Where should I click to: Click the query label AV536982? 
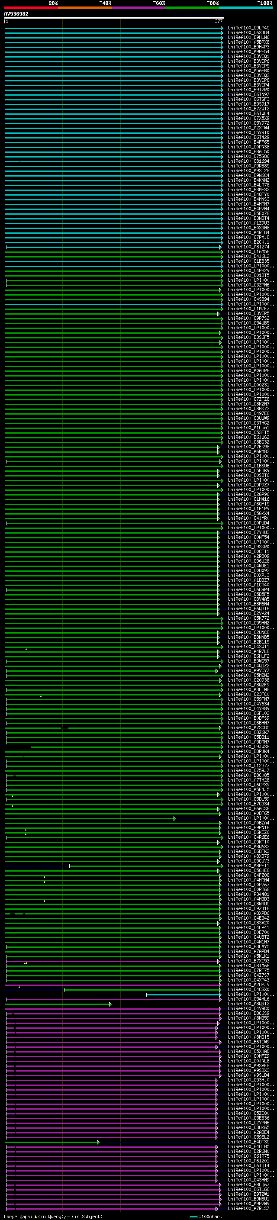[16, 14]
